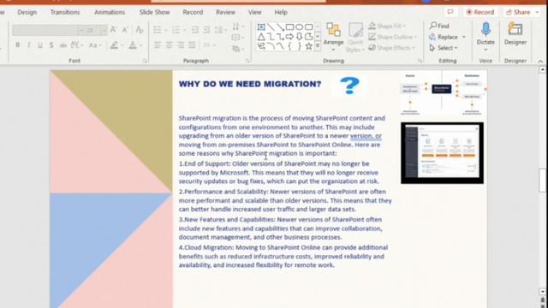This screenshot has width=548, height=308.
Task: Select the Rectangle shape
Action: (289, 27)
